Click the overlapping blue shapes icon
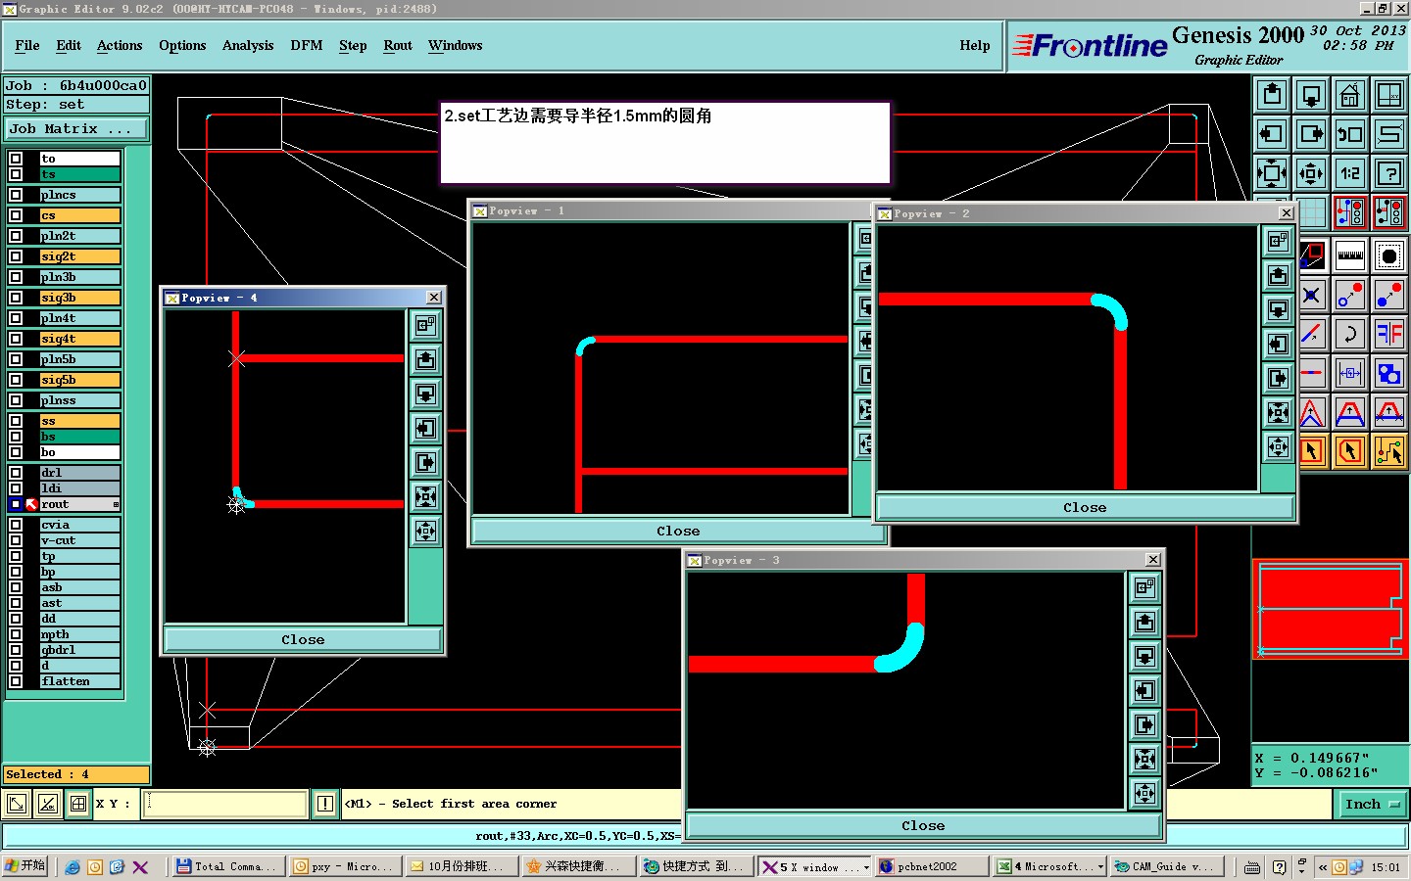This screenshot has height=881, width=1411. (x=1389, y=373)
